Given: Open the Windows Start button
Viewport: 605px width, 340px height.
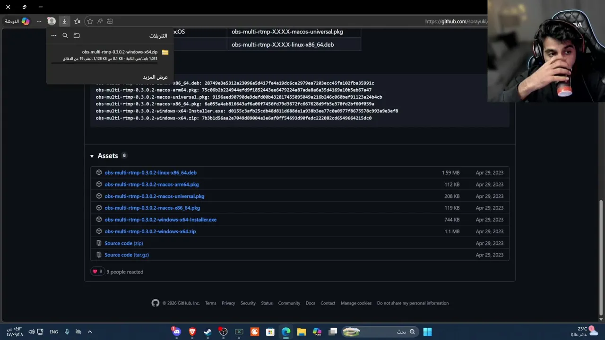Looking at the screenshot, I should point(427,332).
